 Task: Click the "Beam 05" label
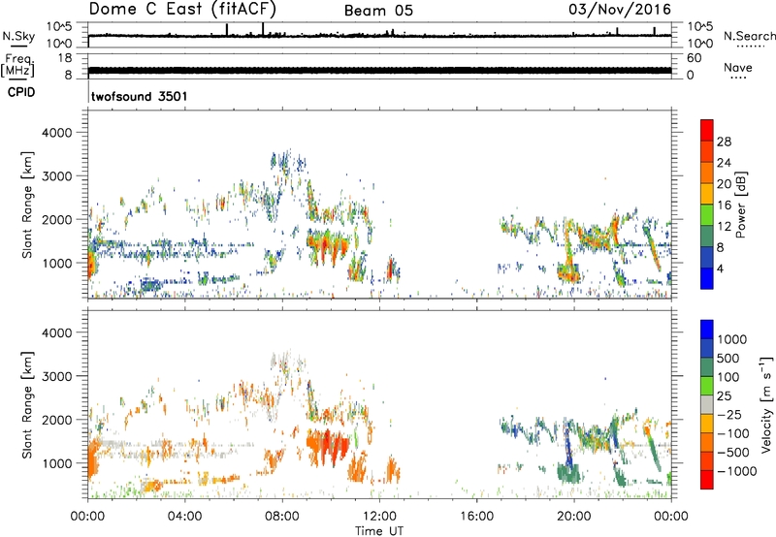pyautogui.click(x=378, y=11)
